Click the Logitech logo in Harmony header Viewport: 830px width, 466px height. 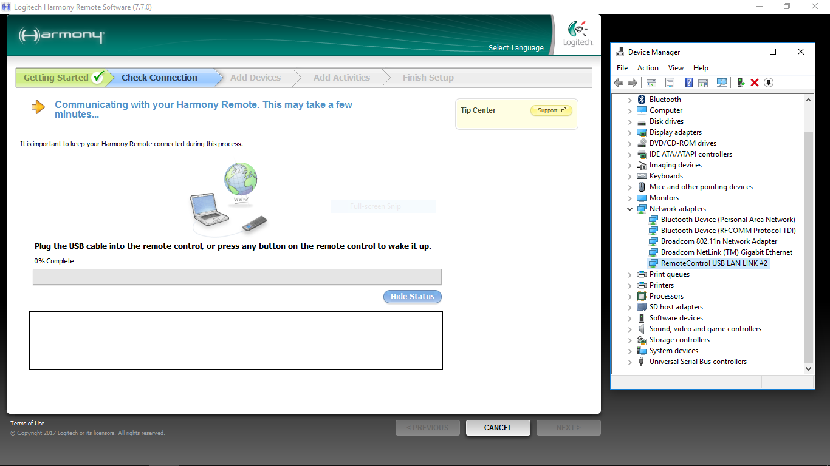pyautogui.click(x=577, y=34)
